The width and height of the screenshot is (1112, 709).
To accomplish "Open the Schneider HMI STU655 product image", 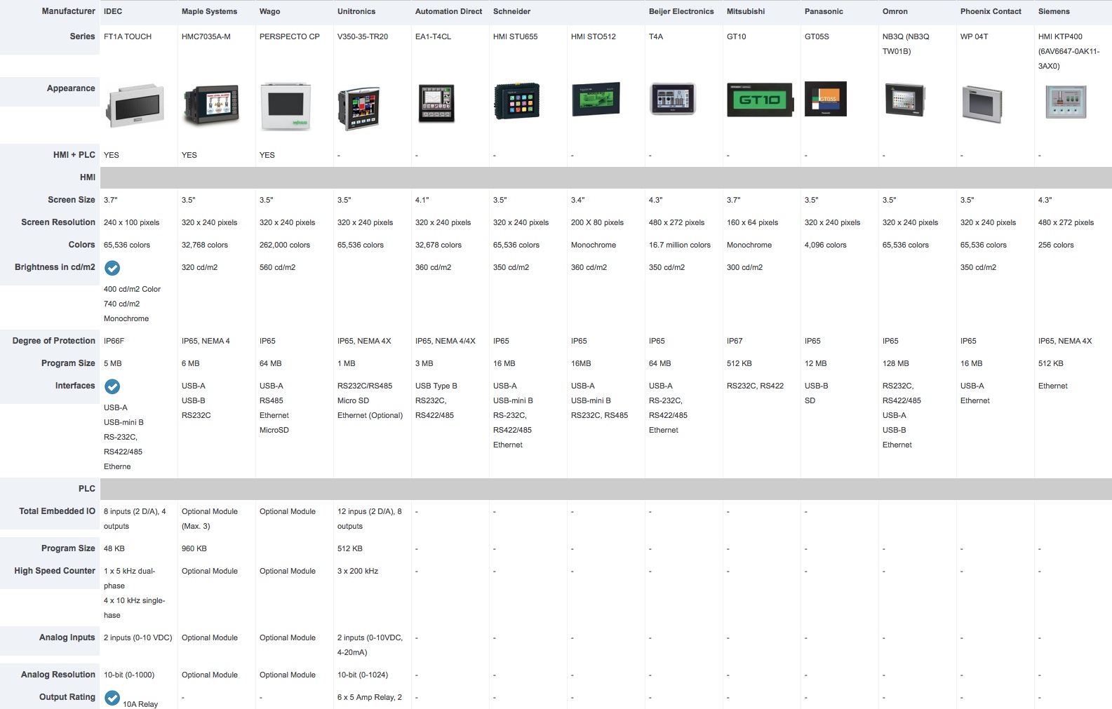I will tap(517, 101).
